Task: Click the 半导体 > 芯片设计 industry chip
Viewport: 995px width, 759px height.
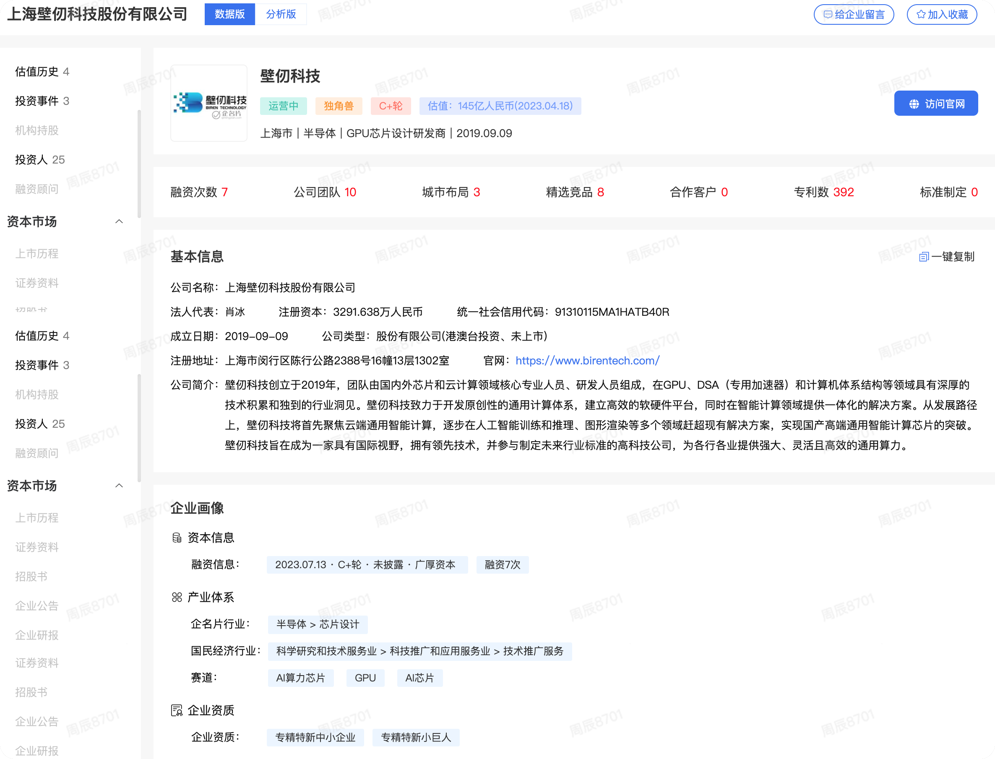Action: click(318, 624)
